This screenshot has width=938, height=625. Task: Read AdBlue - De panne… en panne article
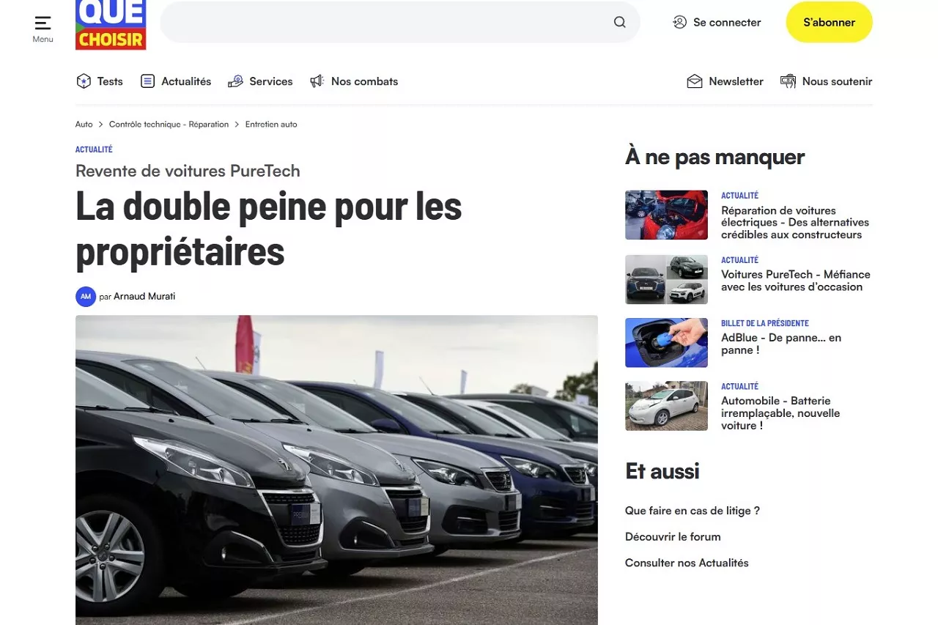tap(781, 344)
